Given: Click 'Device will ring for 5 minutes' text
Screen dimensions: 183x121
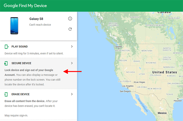Looking at the screenshot, I should (x=34, y=53).
